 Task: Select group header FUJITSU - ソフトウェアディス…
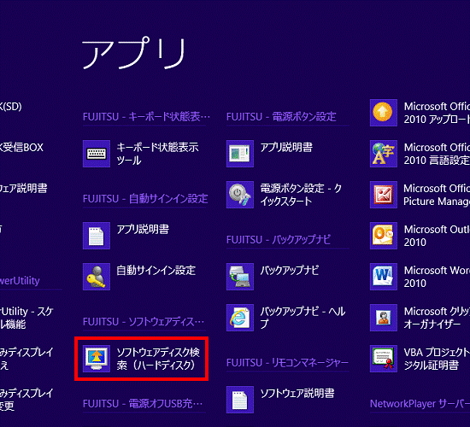coord(144,322)
